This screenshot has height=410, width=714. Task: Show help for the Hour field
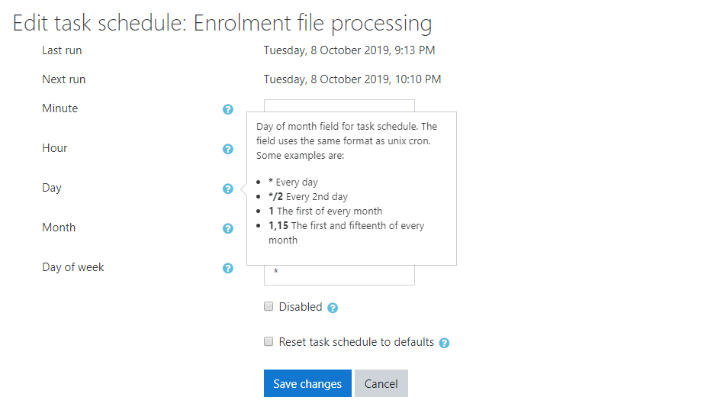point(227,149)
